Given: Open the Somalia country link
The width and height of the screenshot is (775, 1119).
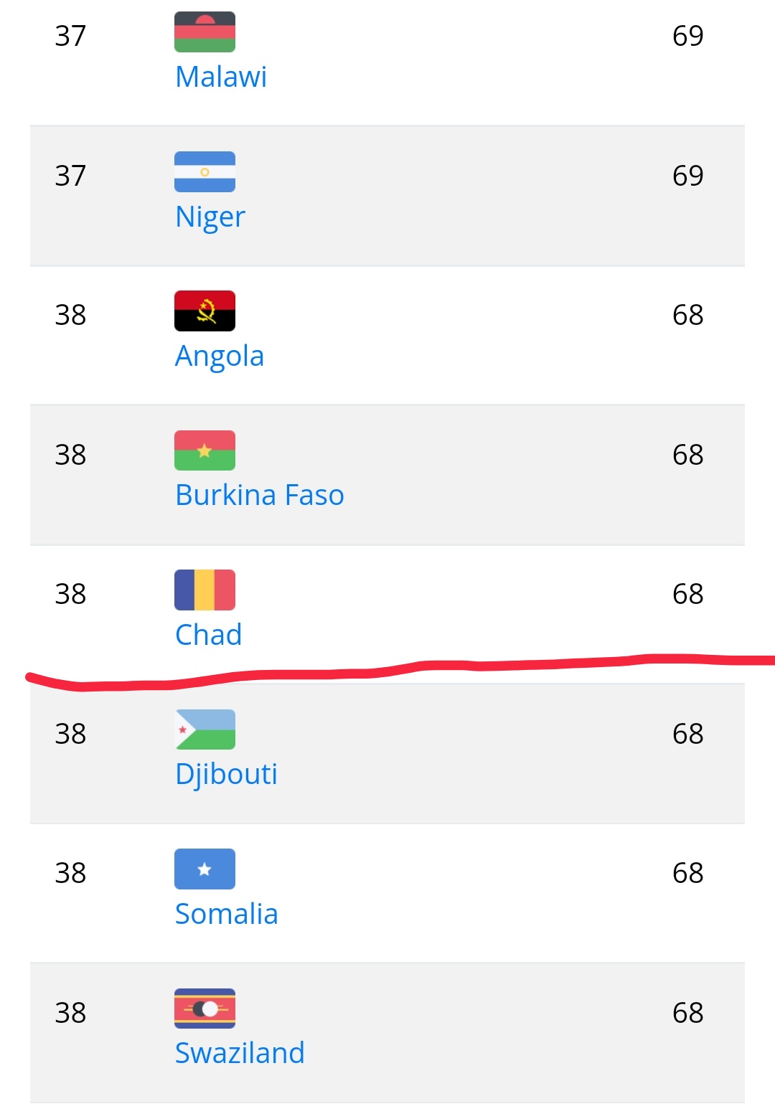Looking at the screenshot, I should (226, 913).
